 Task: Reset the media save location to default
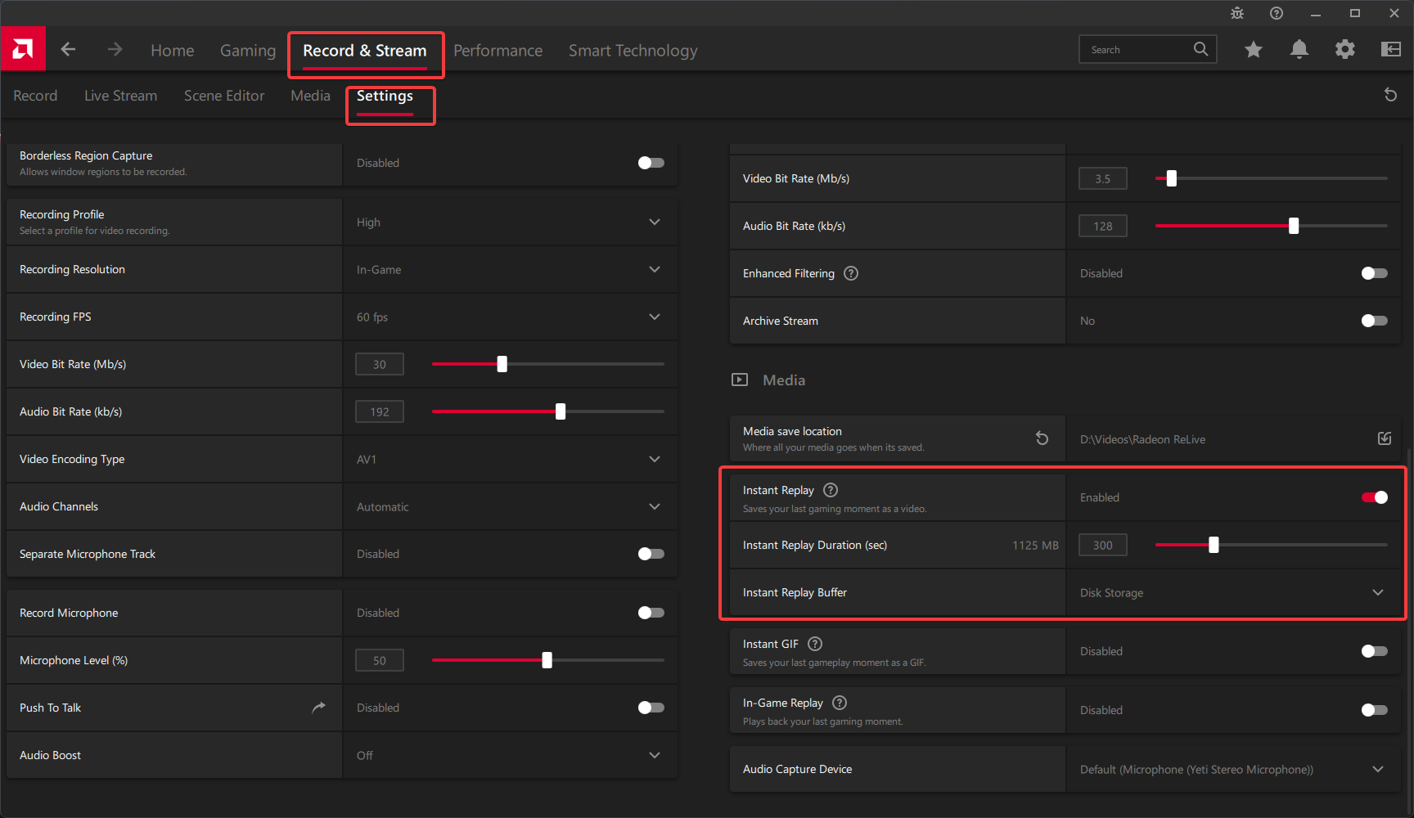click(x=1042, y=438)
